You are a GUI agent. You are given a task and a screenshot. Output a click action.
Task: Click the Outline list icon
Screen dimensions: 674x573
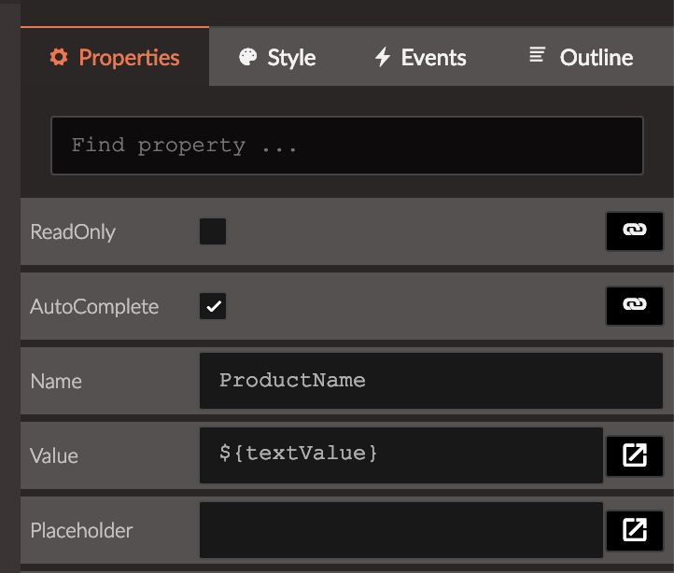coord(537,54)
